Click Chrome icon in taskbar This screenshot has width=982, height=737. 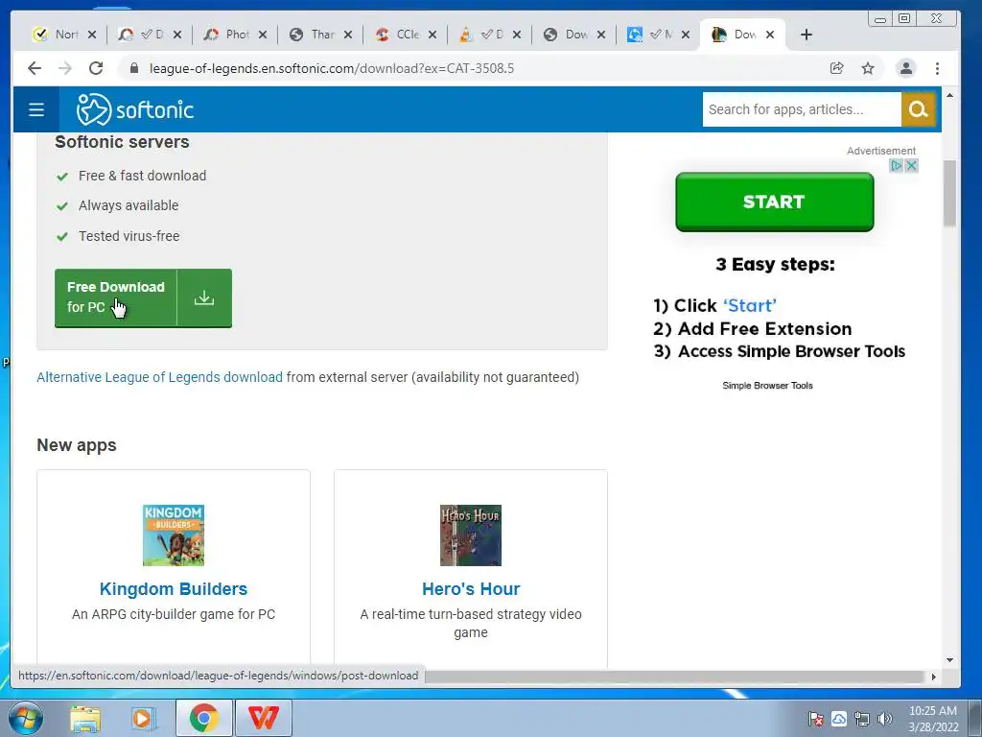(203, 718)
